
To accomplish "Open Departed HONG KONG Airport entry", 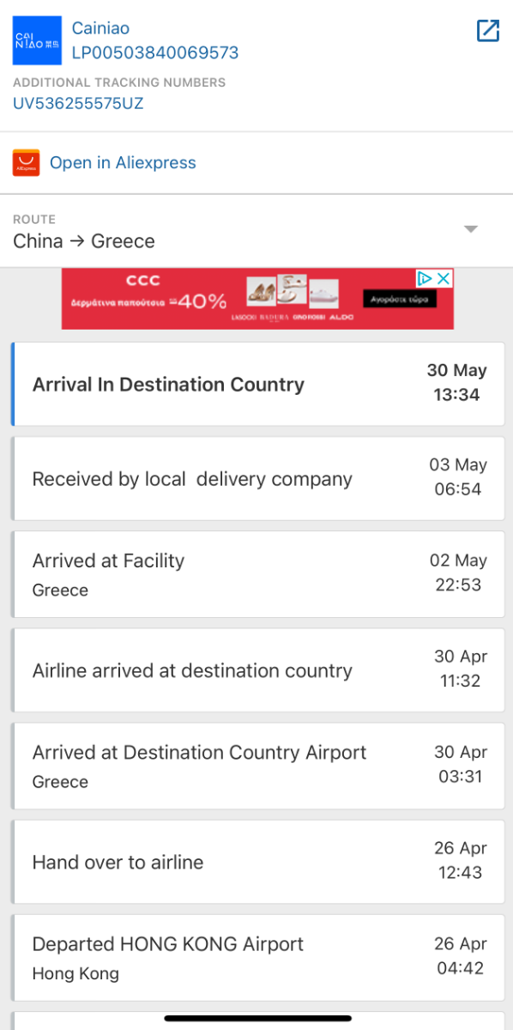I will tap(257, 957).
